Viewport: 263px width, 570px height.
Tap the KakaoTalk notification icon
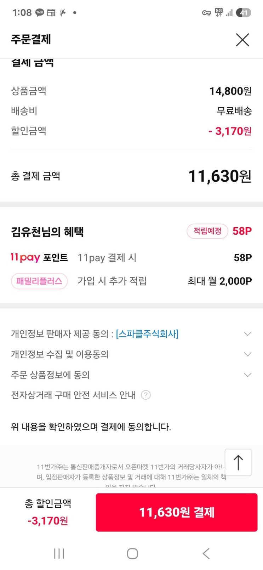40,13
